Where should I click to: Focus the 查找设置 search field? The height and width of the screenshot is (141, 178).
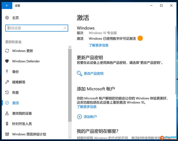coord(37,28)
